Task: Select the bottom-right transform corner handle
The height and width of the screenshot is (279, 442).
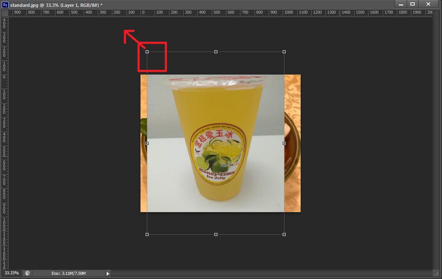Action: (284, 234)
